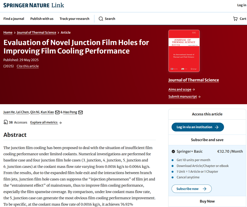The width and height of the screenshot is (247, 207).
Task: Open the Explore all metrics link
Action: click(46, 123)
